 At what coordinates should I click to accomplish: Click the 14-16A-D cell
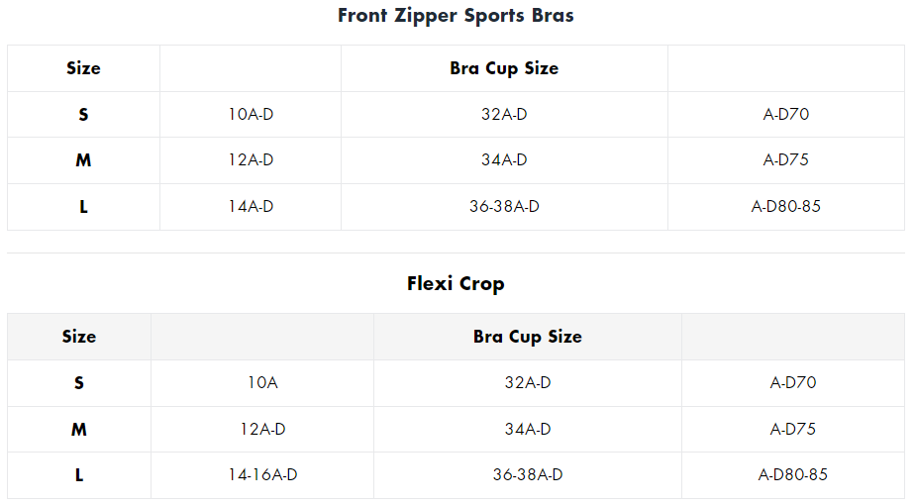(262, 475)
